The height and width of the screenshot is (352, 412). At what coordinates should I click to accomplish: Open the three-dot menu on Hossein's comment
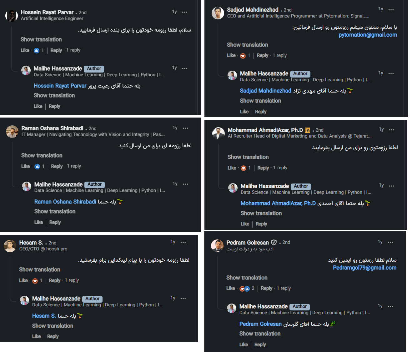(185, 12)
